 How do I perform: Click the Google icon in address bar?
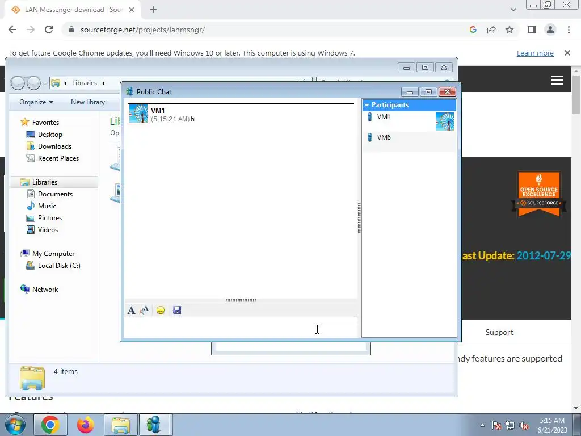click(x=473, y=30)
